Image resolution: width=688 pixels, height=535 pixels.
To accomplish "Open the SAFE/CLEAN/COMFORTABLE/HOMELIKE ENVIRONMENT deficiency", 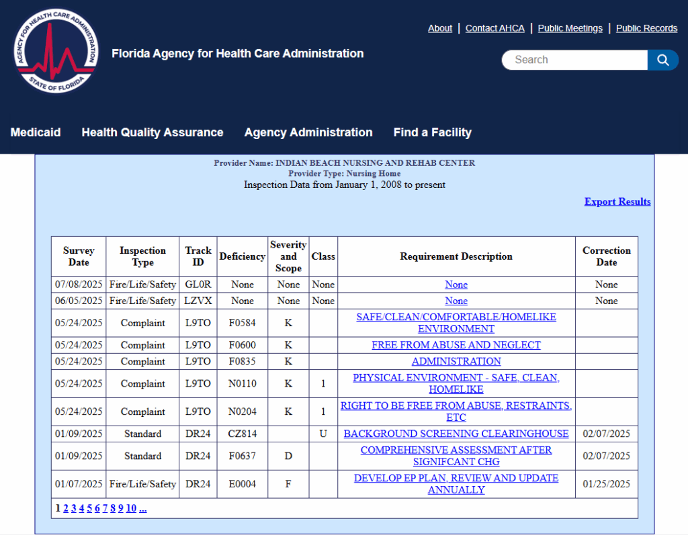I will click(456, 322).
